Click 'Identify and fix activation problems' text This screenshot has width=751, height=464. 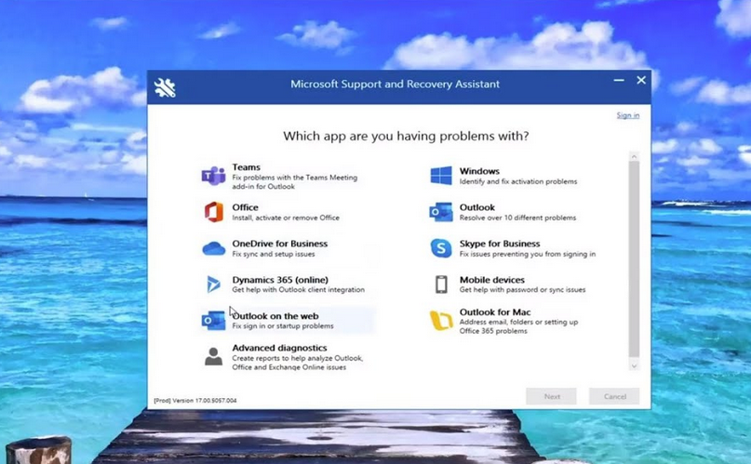[x=518, y=181]
